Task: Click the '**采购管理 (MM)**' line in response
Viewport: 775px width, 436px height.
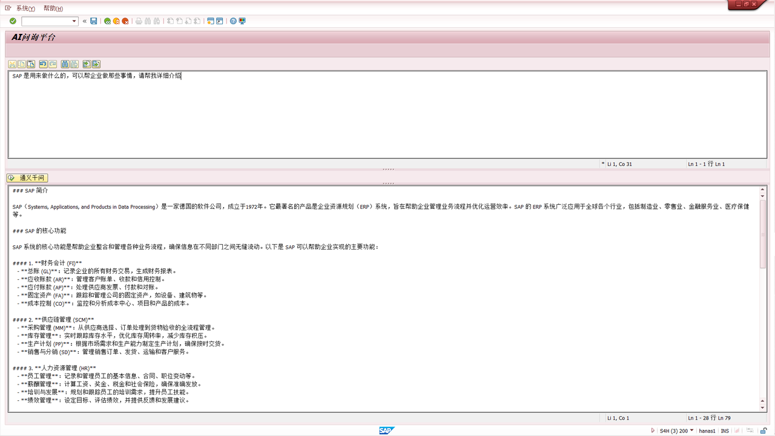Action: pyautogui.click(x=116, y=328)
